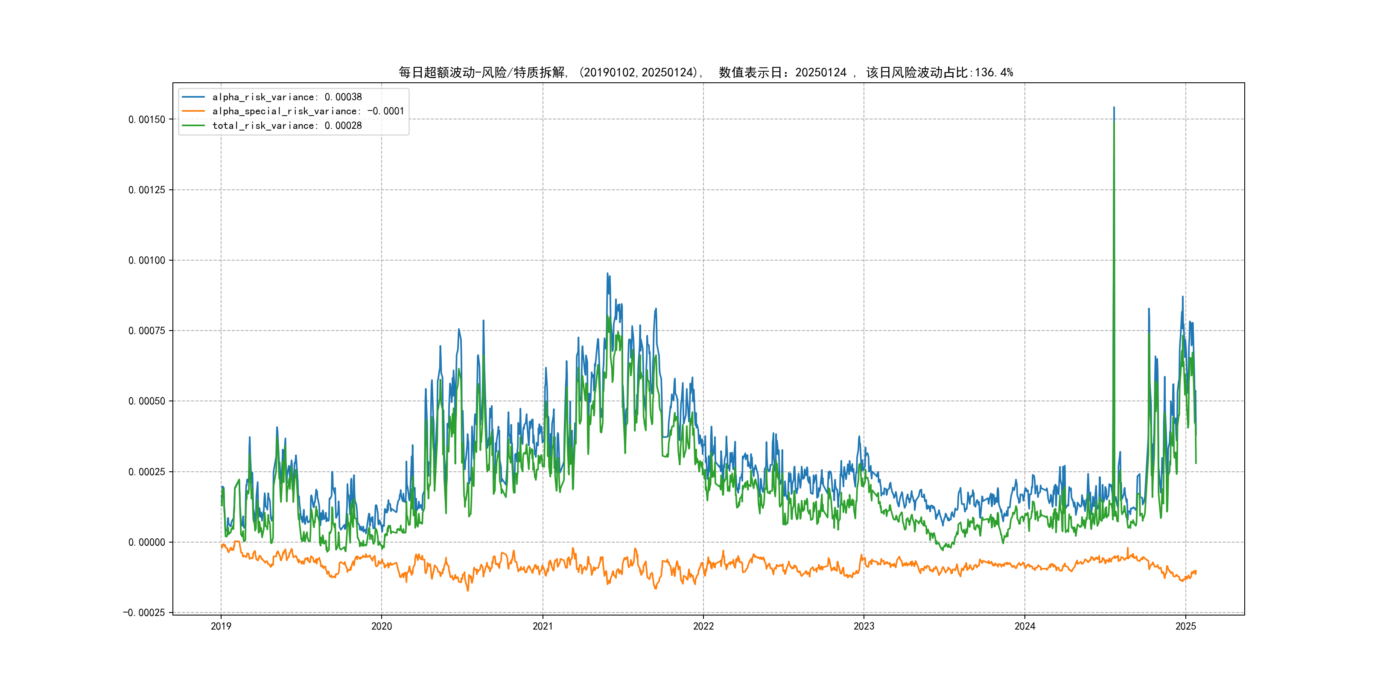The image size is (1383, 691).
Task: Click the 0.00000 y-axis tick label
Action: pyautogui.click(x=146, y=543)
